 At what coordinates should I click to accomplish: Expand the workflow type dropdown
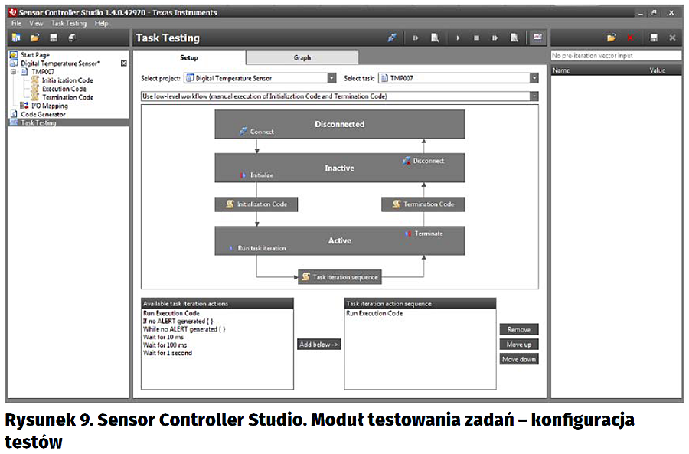tap(534, 96)
